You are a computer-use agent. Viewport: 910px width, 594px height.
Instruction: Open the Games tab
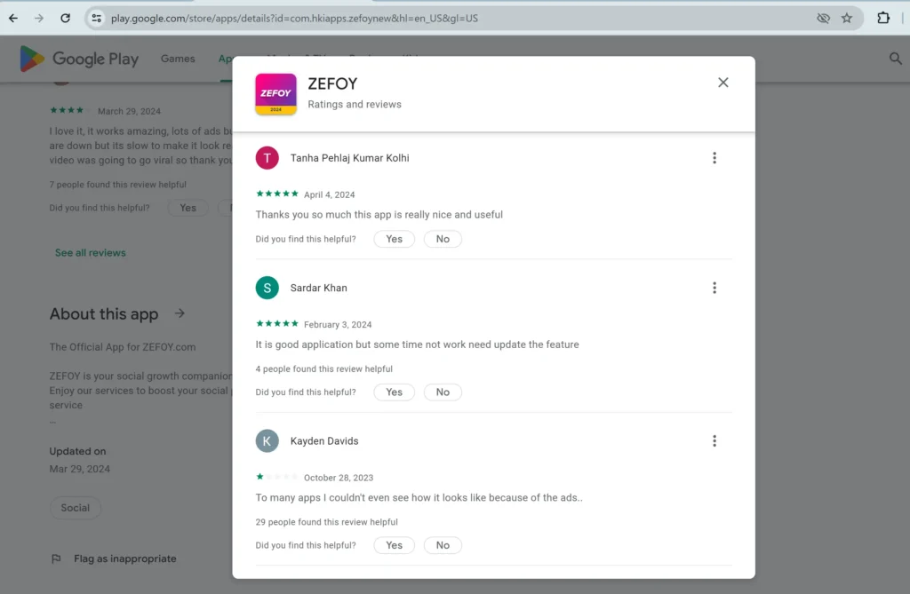(x=178, y=59)
